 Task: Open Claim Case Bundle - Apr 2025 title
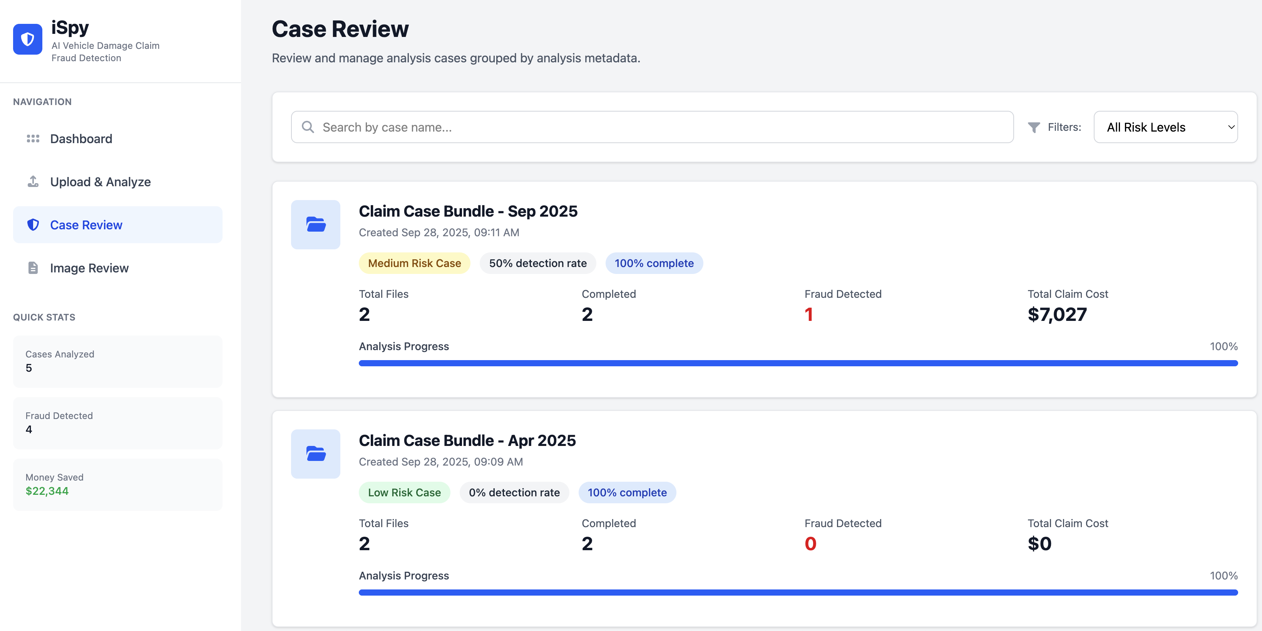point(467,440)
